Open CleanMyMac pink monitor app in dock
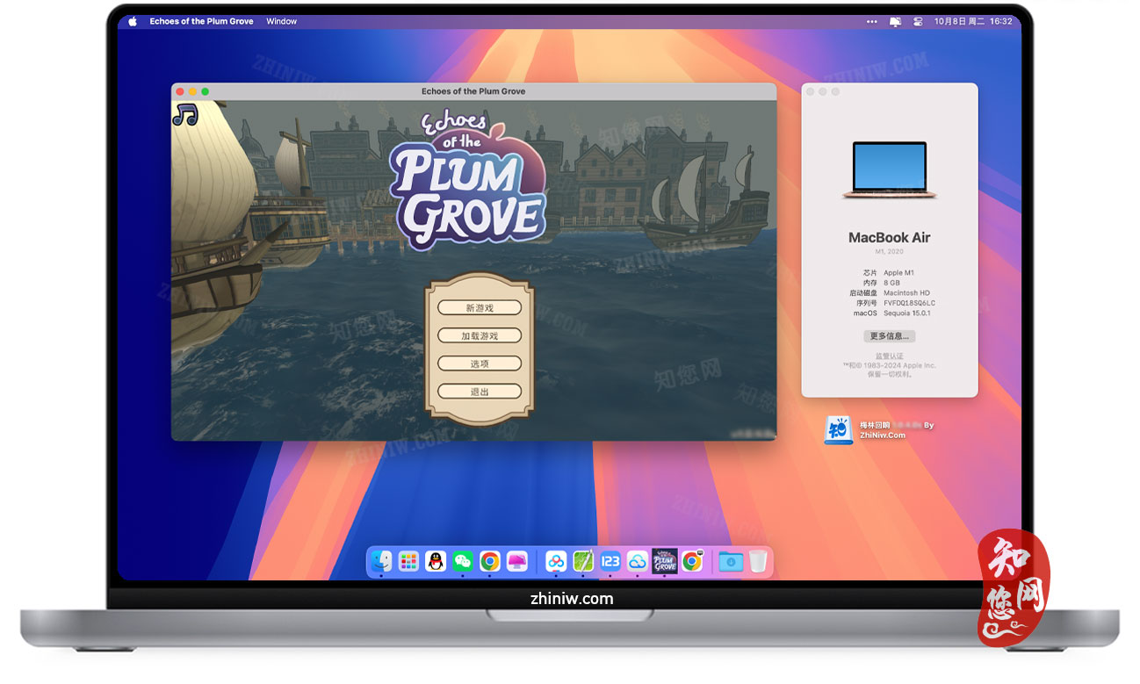Image resolution: width=1140 pixels, height=684 pixels. (517, 561)
